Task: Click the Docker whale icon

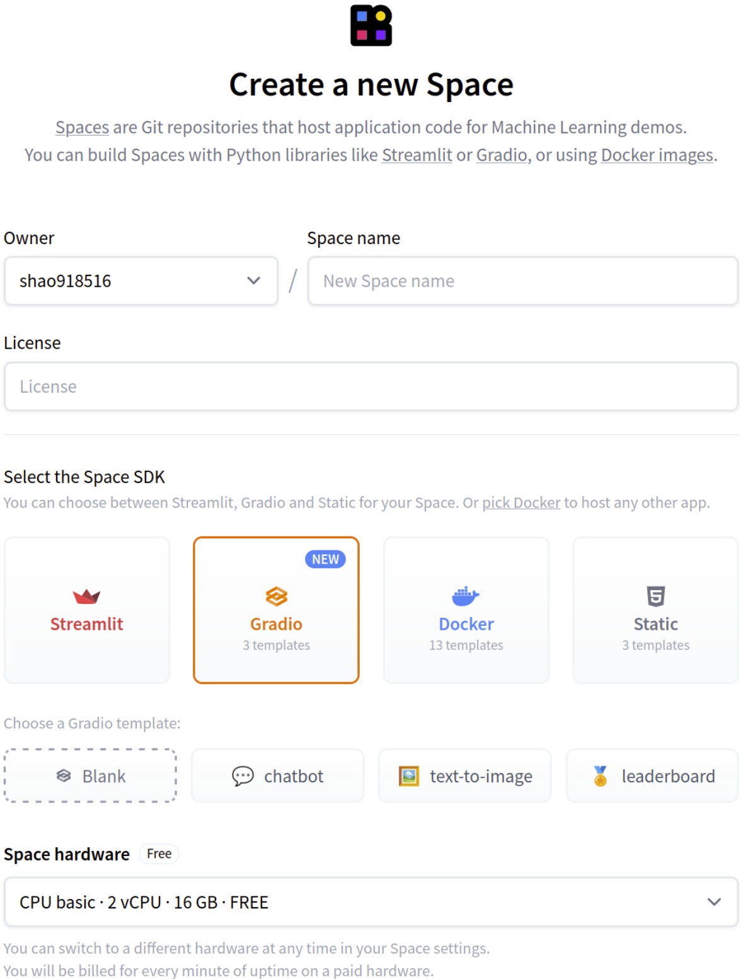Action: click(466, 595)
